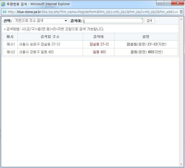
Task: Open the 지번으로 주소 검색 dropdown
Action: [x=41, y=21]
